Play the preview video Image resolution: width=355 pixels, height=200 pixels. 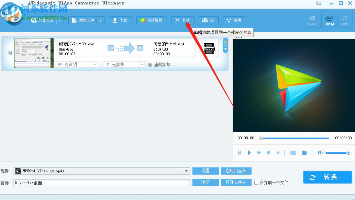tap(249, 153)
